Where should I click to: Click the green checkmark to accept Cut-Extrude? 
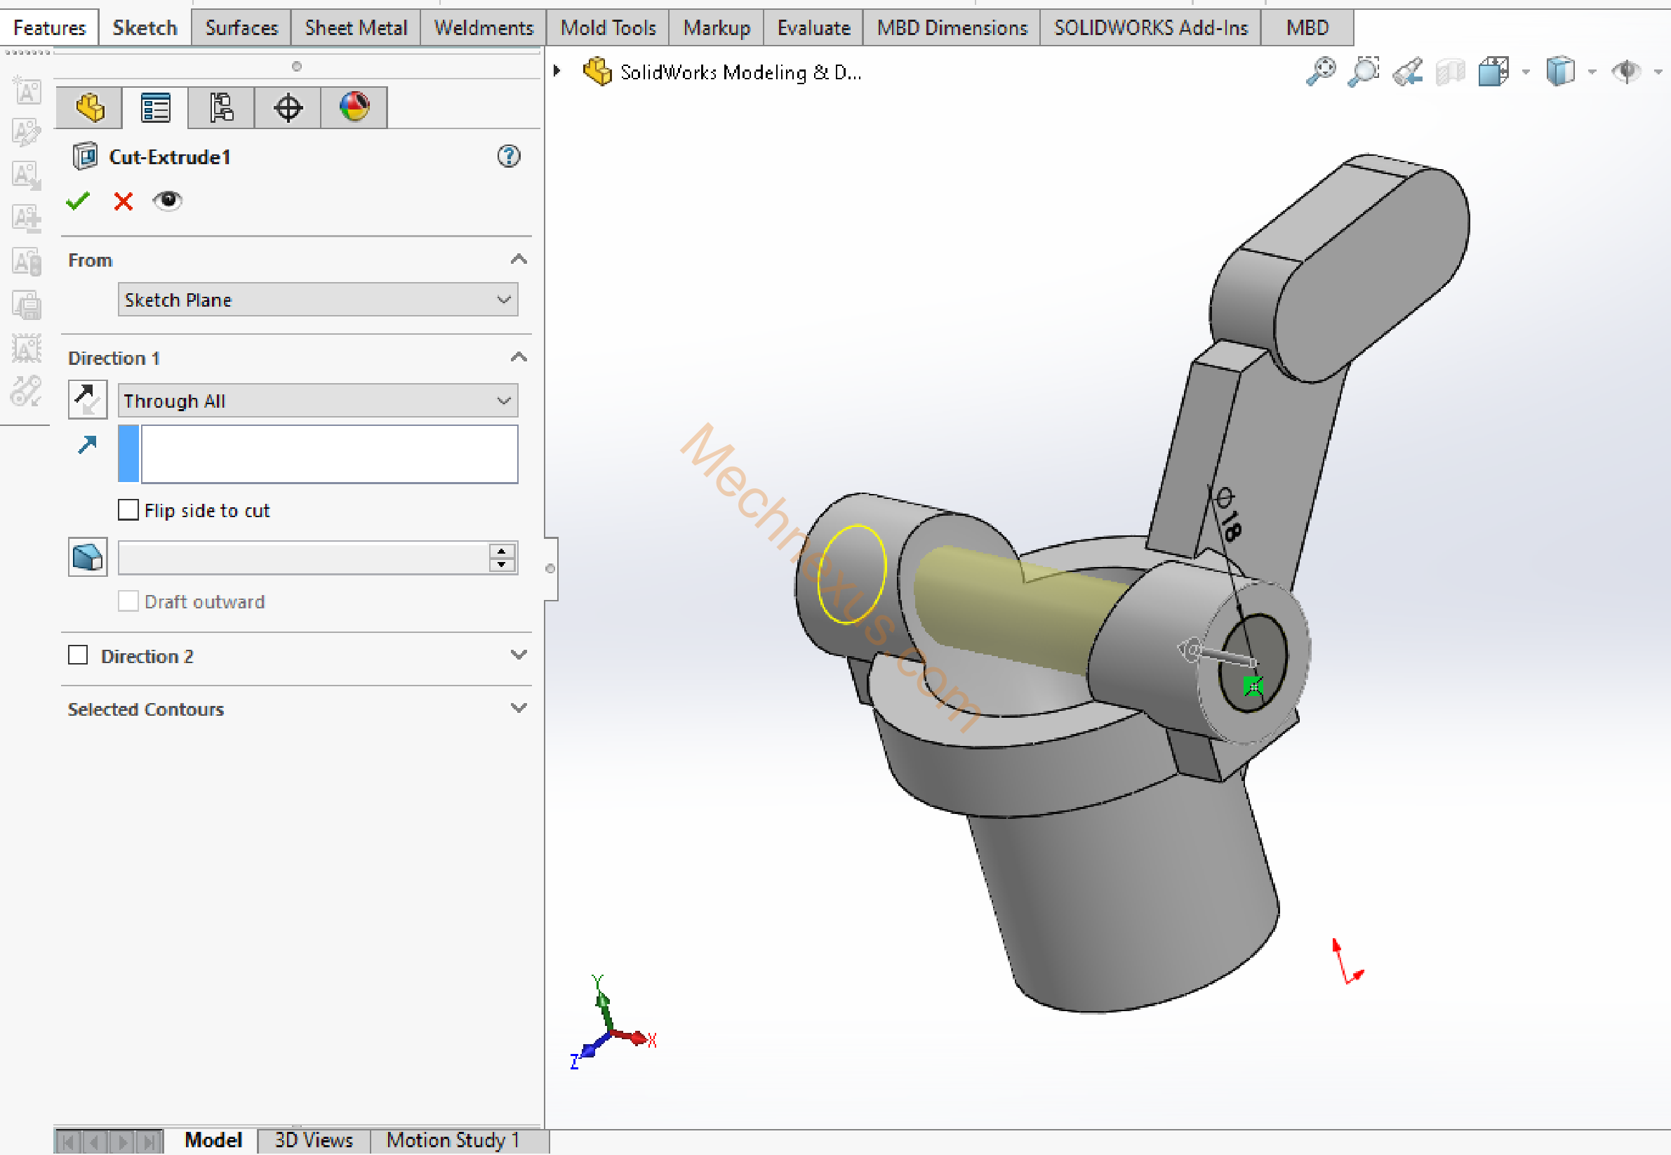(x=77, y=201)
